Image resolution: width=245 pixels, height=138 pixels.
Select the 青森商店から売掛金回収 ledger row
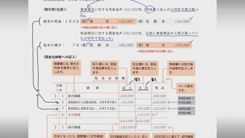tap(92, 102)
